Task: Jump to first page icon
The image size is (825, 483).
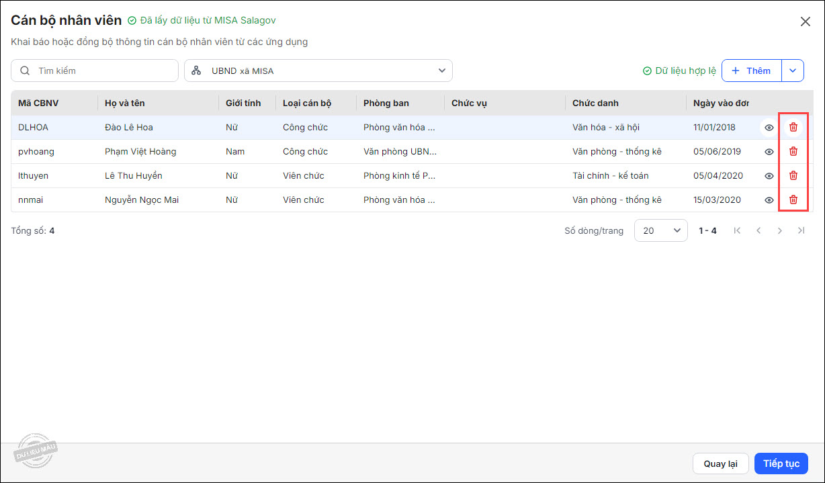Action: (x=737, y=230)
